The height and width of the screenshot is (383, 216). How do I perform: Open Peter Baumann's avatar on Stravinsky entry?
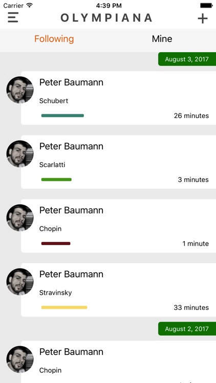pos(20,281)
